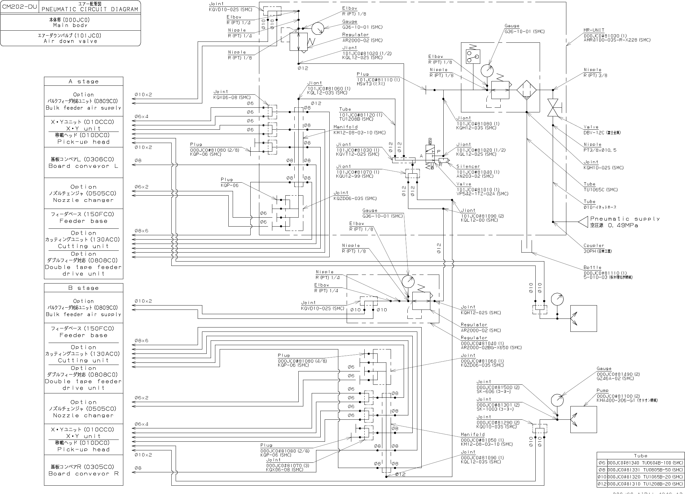Click the GZ46A-02 gauge circle near pump

tap(557, 400)
